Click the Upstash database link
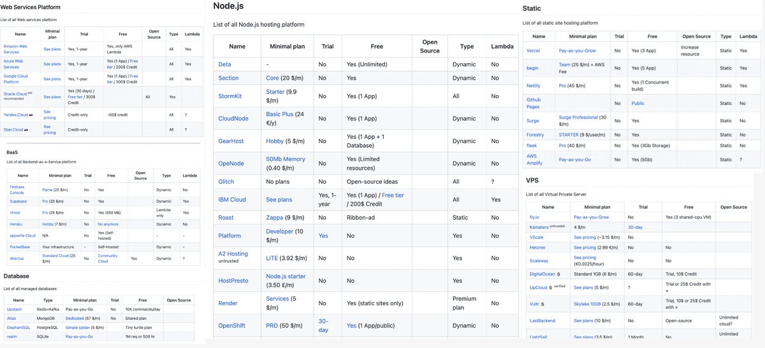Screen dimensions: 765x348 tap(16, 308)
